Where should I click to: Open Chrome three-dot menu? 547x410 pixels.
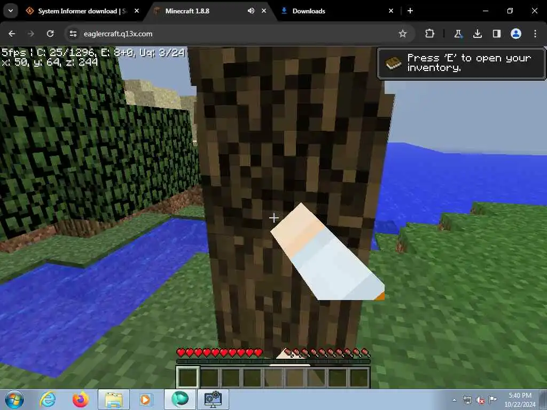tap(535, 34)
